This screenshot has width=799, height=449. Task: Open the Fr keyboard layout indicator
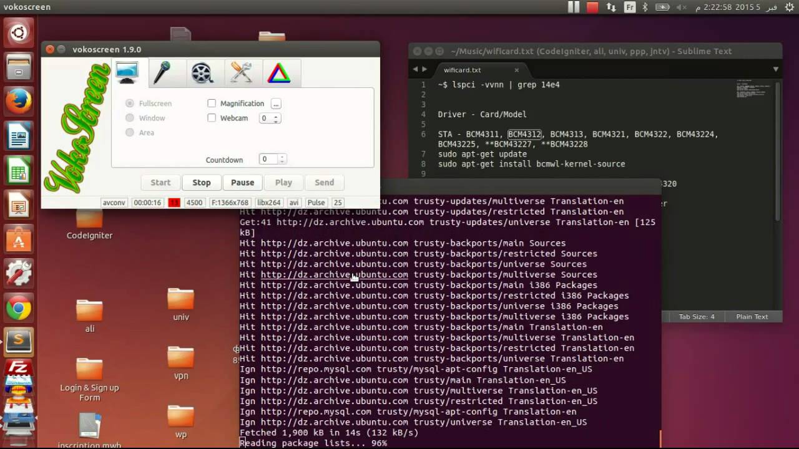point(630,7)
